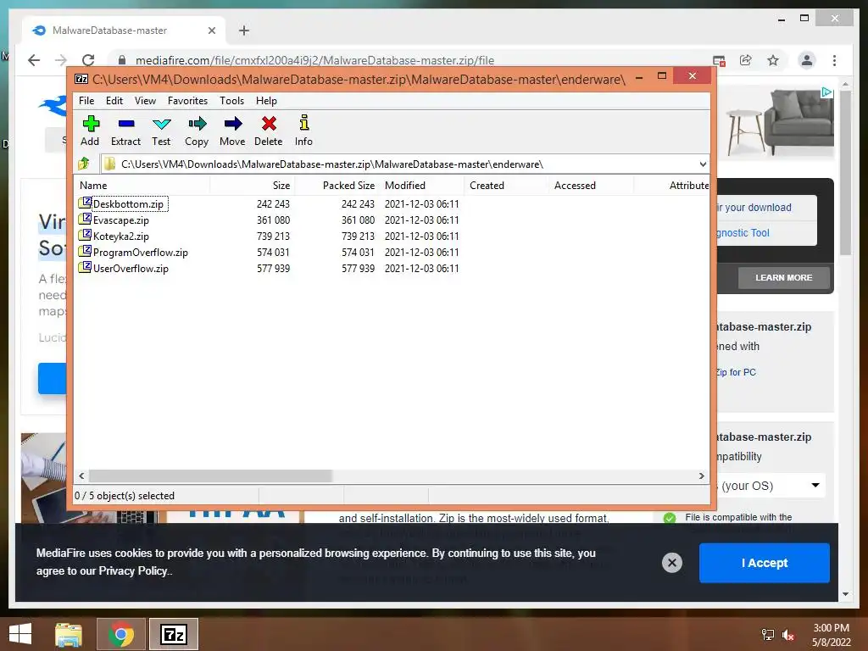This screenshot has width=868, height=651.
Task: Click I Accept cookie button
Action: tap(764, 563)
